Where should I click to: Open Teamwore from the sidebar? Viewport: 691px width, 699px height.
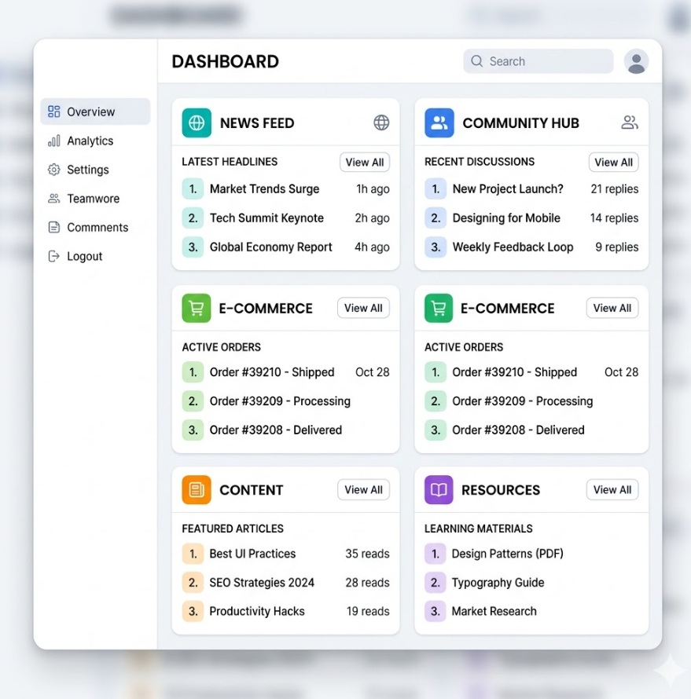point(93,199)
